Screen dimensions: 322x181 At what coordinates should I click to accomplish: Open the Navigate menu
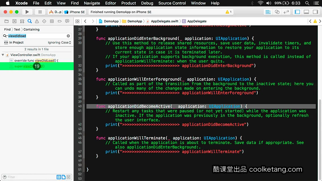coord(92,3)
